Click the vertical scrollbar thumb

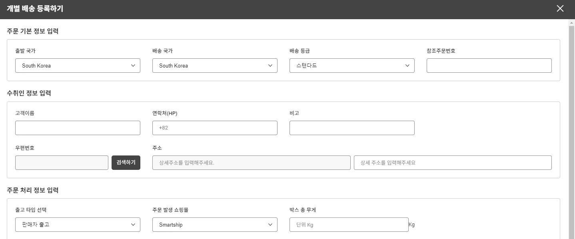571,132
